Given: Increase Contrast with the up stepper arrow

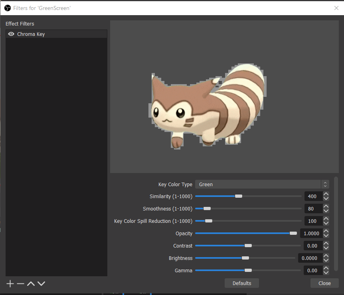Looking at the screenshot, I should (326, 244).
